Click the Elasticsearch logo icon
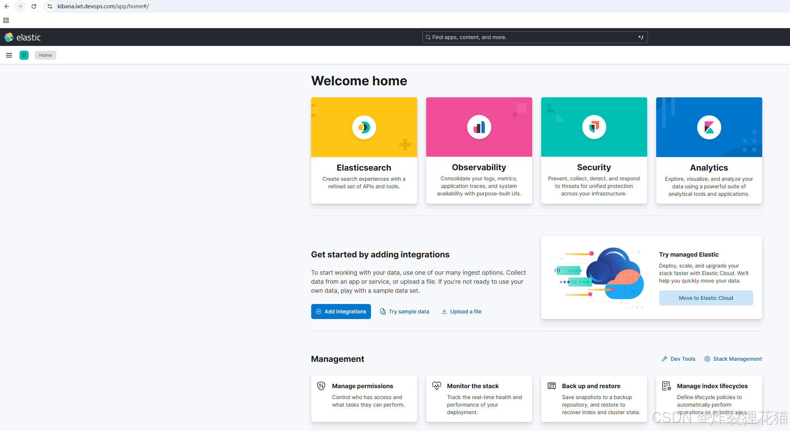The width and height of the screenshot is (790, 431). (364, 127)
